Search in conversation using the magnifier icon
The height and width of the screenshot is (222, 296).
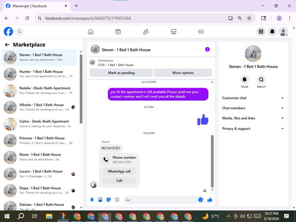[261, 79]
